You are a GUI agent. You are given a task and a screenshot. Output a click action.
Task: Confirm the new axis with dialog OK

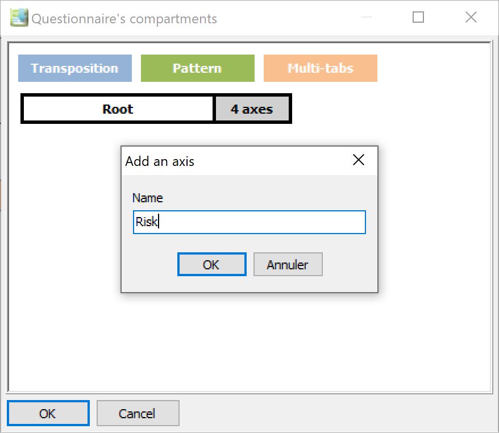(211, 264)
